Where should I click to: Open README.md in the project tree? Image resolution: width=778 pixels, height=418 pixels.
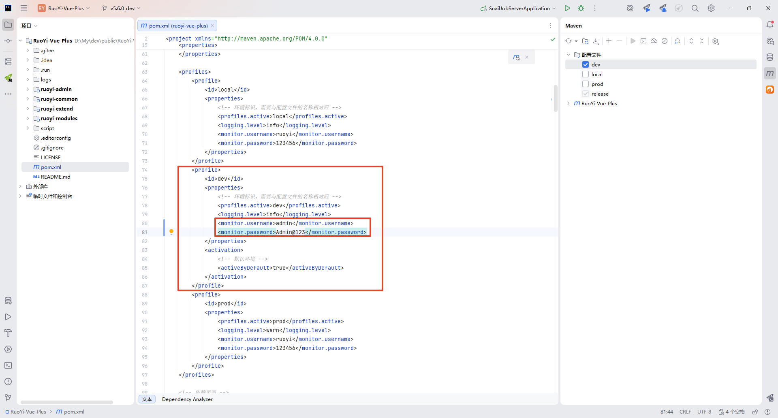[x=56, y=177]
